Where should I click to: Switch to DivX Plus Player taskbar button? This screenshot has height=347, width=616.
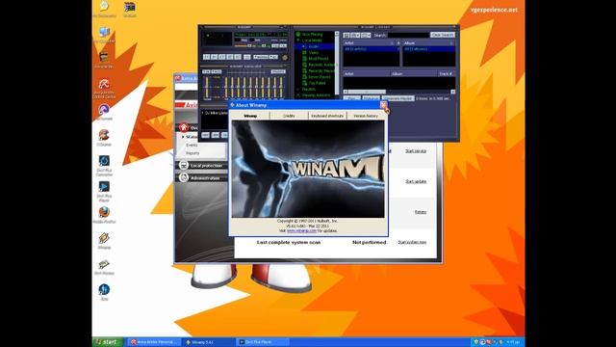(x=263, y=342)
